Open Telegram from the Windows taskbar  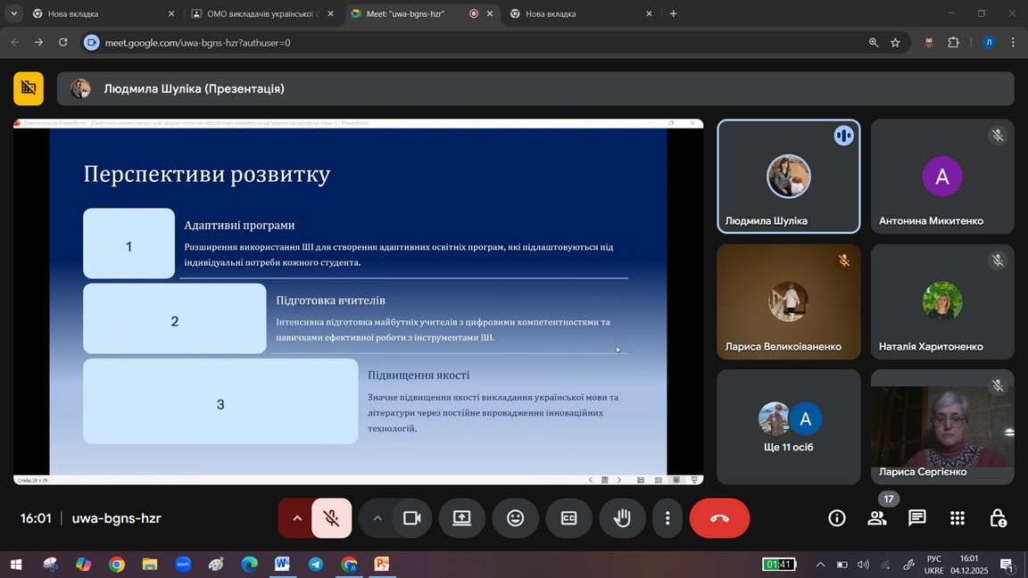pos(316,565)
